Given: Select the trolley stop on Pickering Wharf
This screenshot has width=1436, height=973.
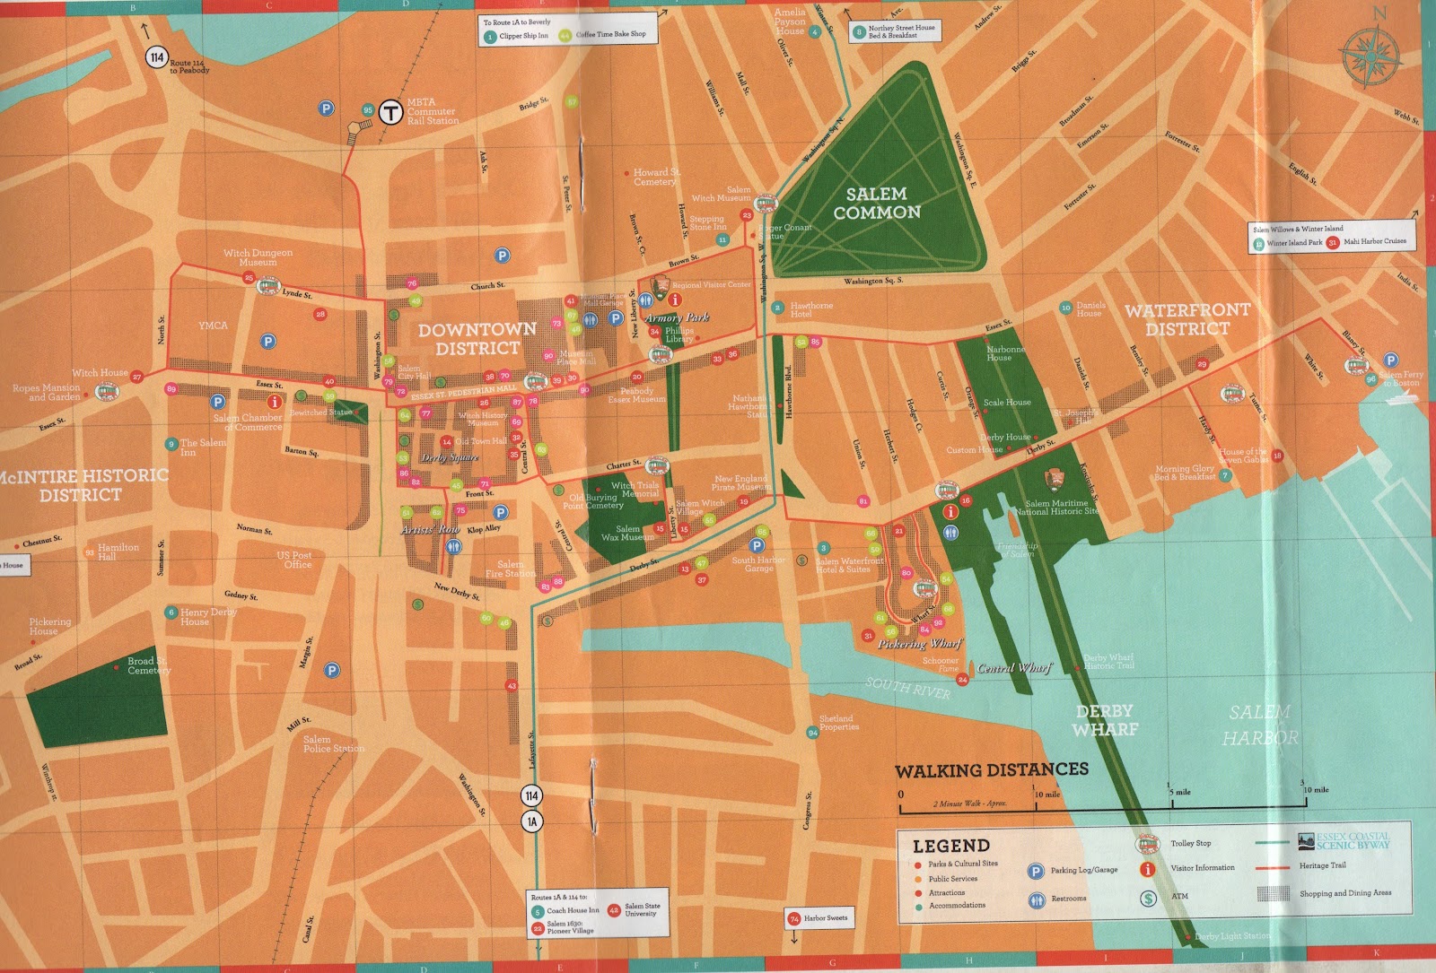Looking at the screenshot, I should 924,589.
